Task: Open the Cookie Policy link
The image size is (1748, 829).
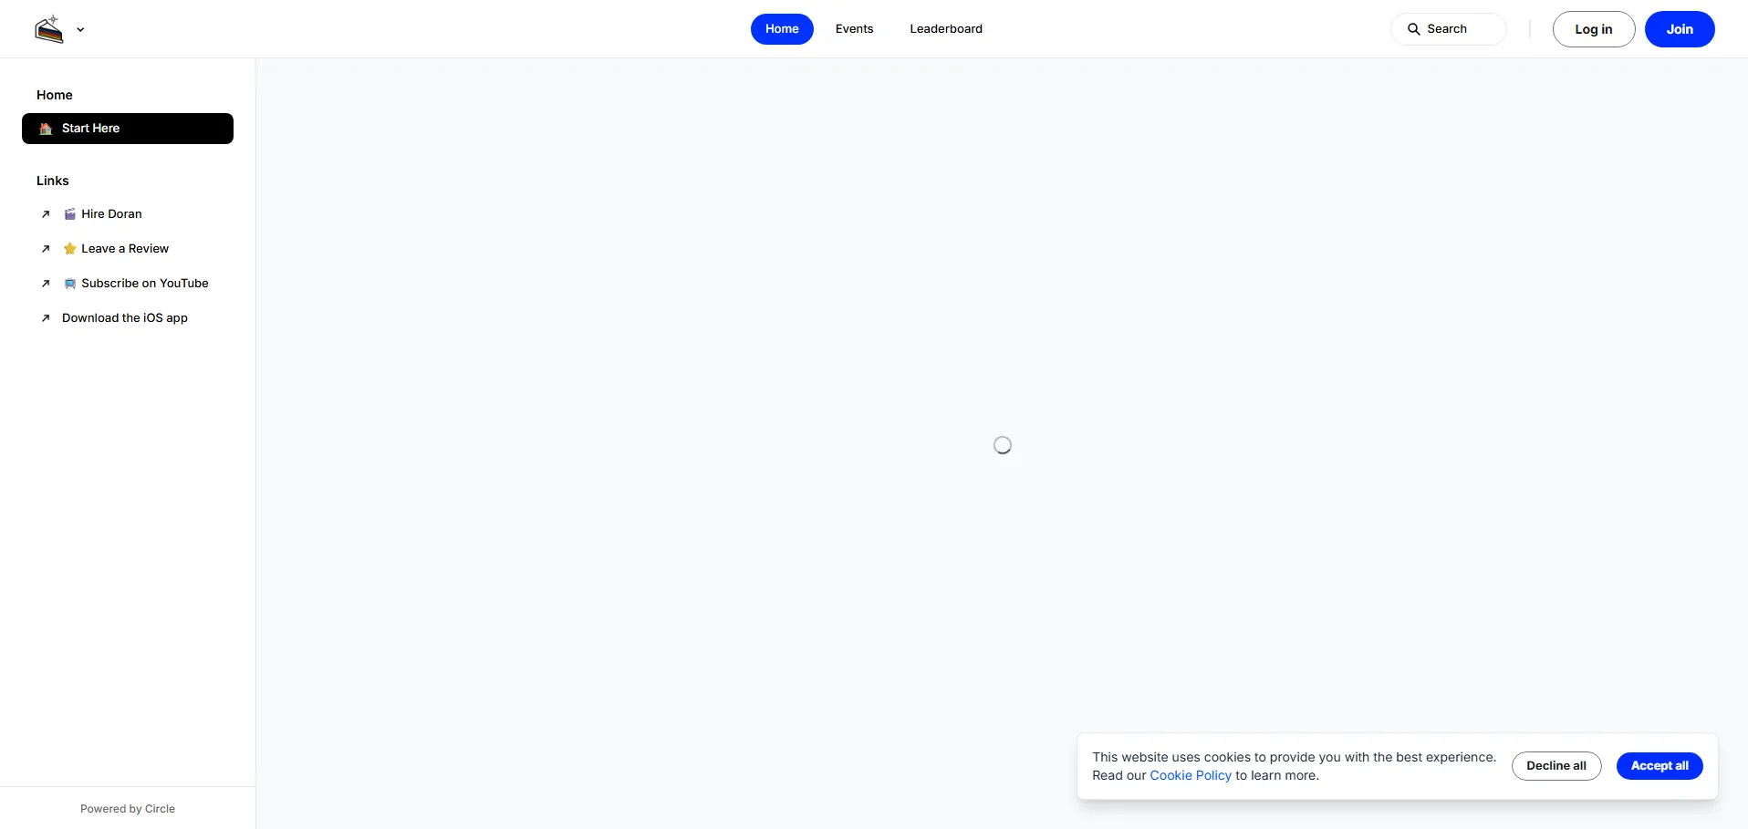Action: point(1190,775)
